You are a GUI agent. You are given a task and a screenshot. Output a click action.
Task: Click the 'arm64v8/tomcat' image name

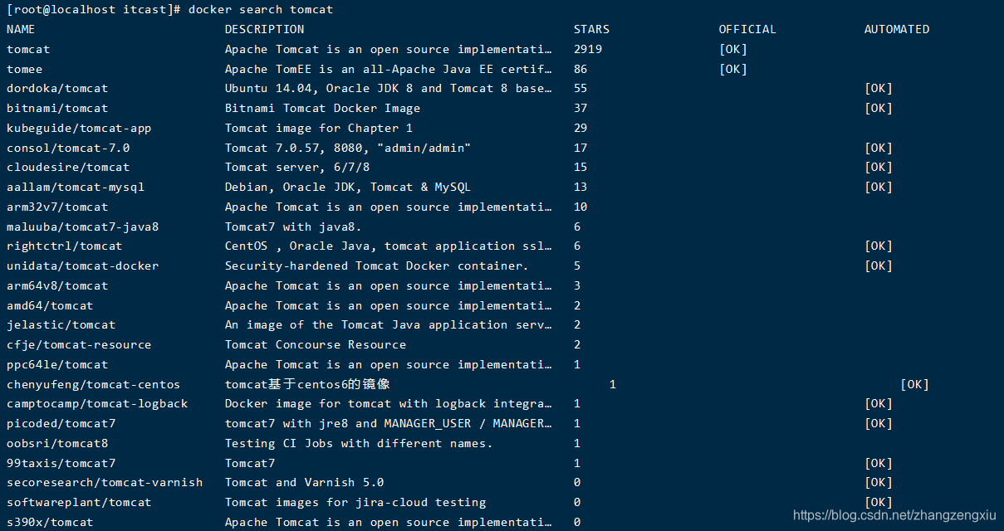(57, 285)
